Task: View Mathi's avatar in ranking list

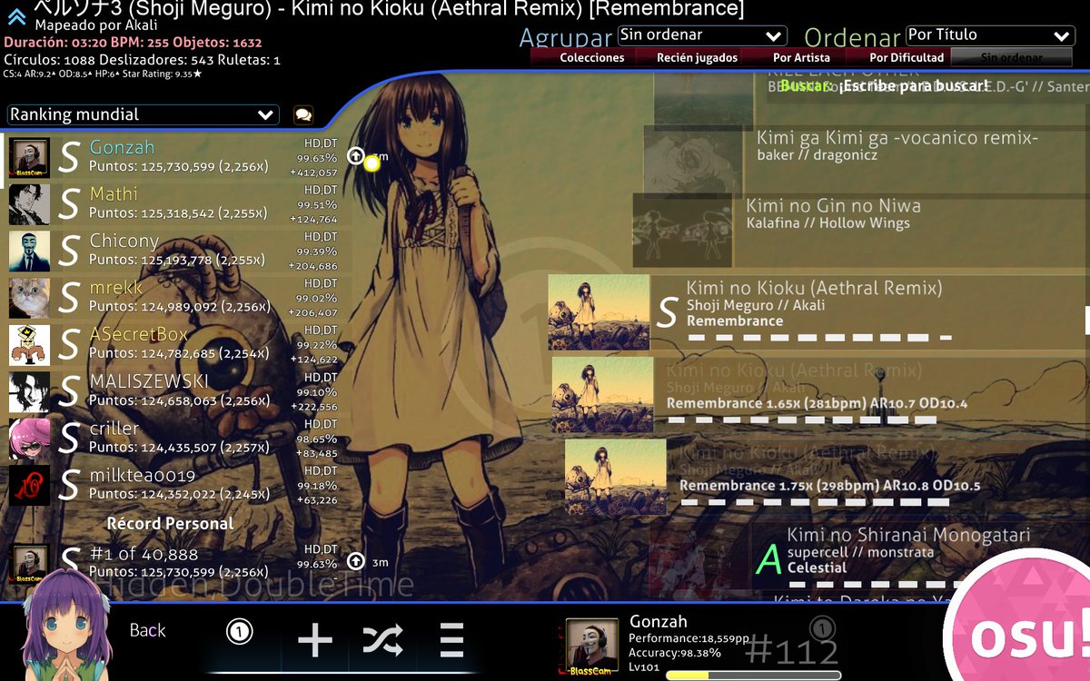Action: (29, 204)
